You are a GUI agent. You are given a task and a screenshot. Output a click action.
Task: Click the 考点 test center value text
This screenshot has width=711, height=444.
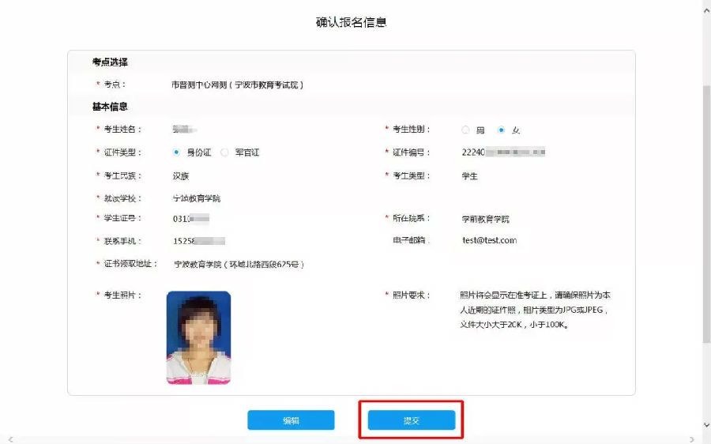tap(237, 85)
